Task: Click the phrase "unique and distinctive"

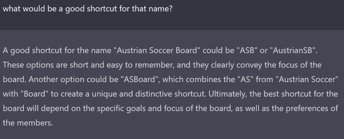Action: click(x=132, y=94)
